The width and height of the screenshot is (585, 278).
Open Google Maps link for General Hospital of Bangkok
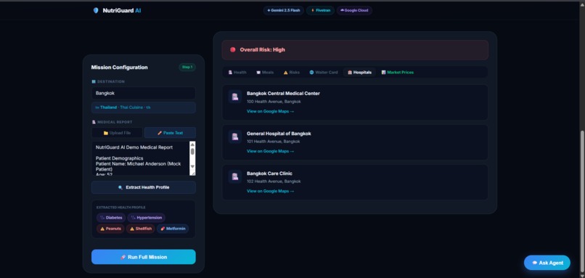coord(270,151)
